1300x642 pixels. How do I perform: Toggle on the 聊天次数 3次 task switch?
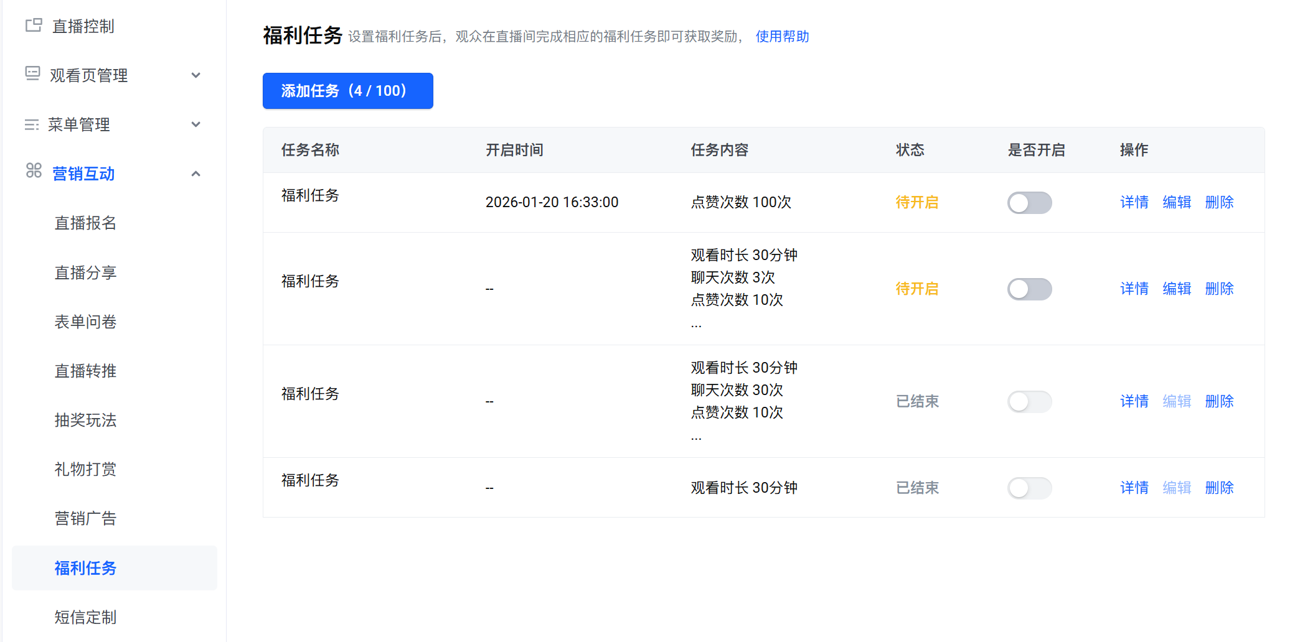[1029, 289]
